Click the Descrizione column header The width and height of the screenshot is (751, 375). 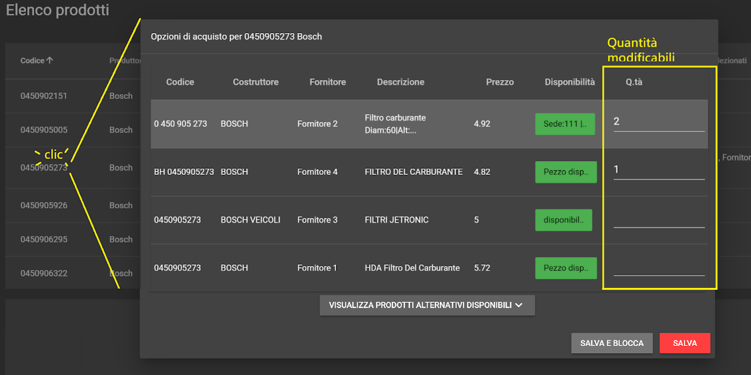point(401,82)
